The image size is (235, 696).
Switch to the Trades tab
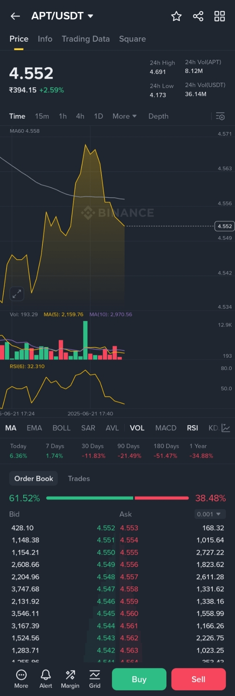pos(79,478)
